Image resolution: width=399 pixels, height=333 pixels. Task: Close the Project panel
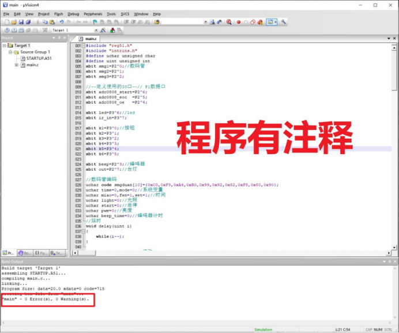pos(65,38)
